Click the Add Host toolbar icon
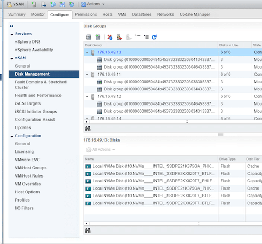This screenshot has height=244, width=262. (x=34, y=4)
